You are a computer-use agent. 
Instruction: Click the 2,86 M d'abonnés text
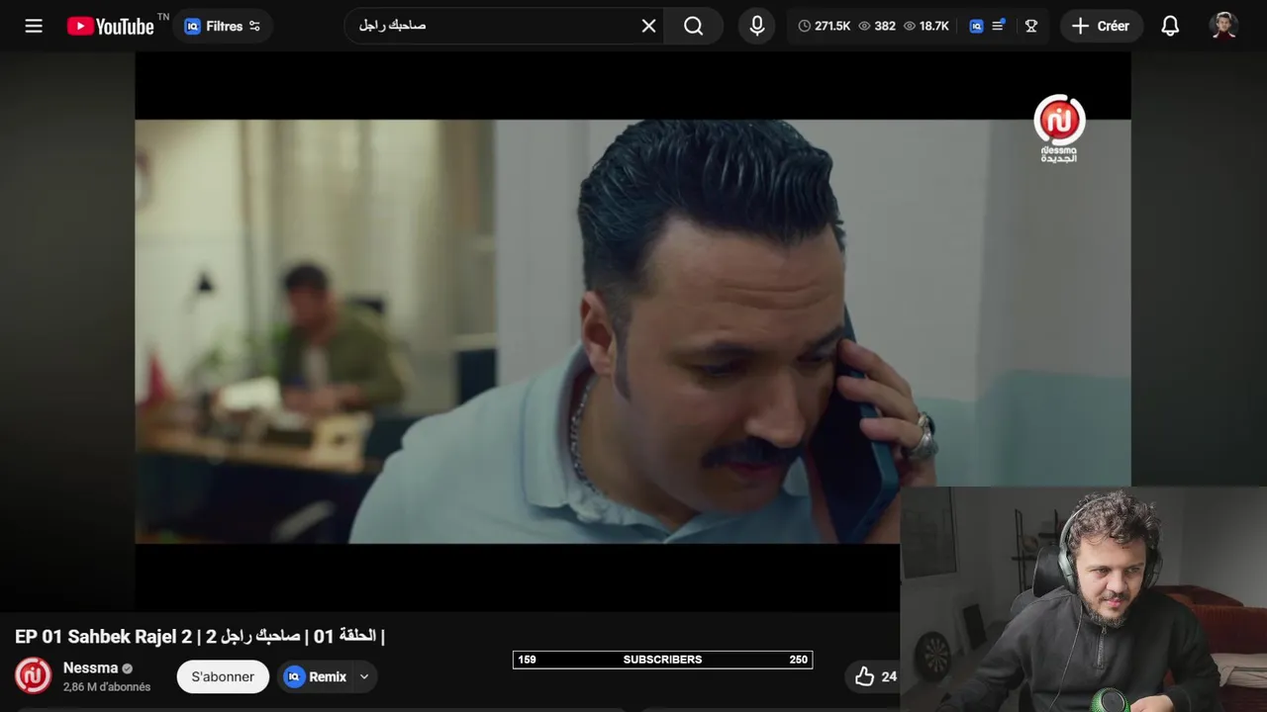[x=107, y=686]
